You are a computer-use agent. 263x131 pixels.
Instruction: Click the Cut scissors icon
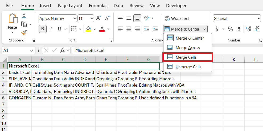[x=24, y=16]
